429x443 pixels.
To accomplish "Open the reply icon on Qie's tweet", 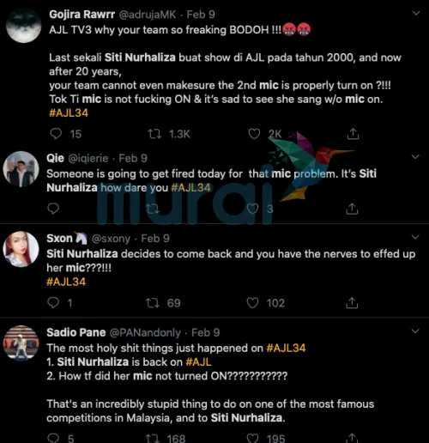I will click(x=53, y=209).
